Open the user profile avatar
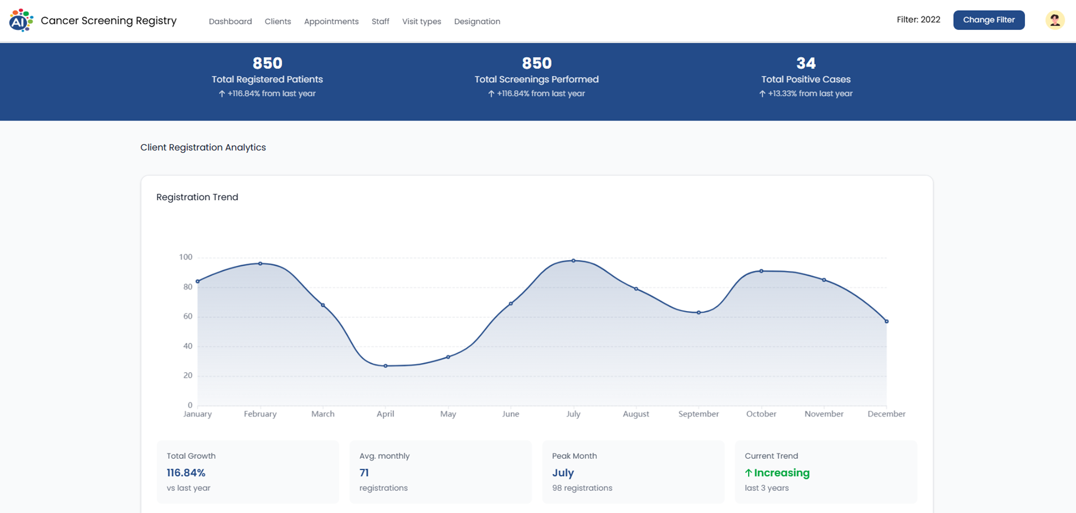Viewport: 1076px width, 513px height. 1054,20
